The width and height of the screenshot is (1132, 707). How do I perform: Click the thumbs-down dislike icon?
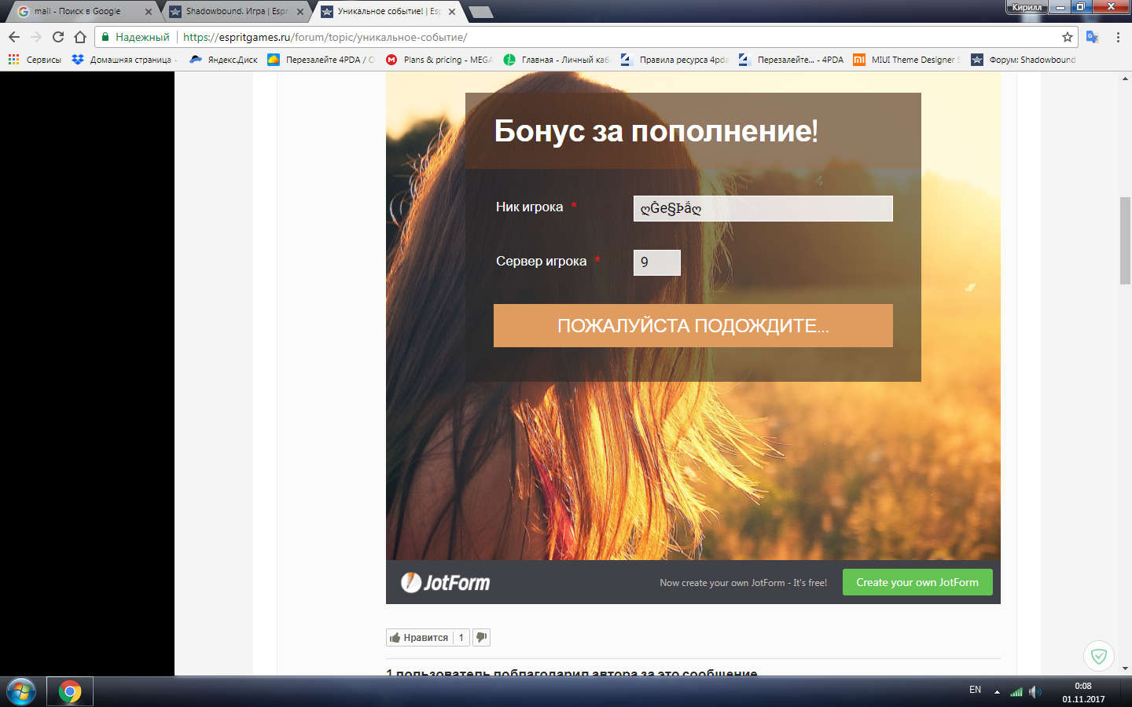point(481,637)
